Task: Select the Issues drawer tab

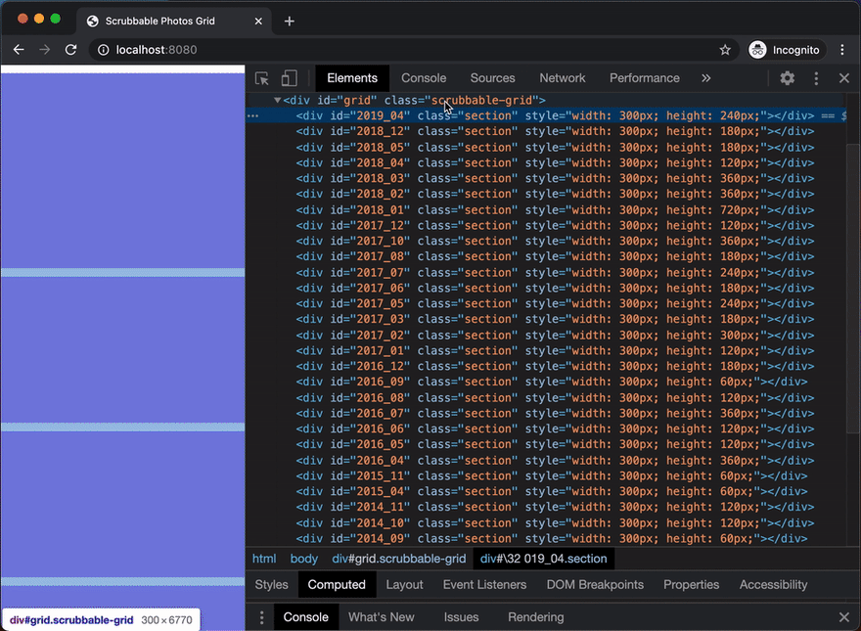Action: (x=461, y=617)
